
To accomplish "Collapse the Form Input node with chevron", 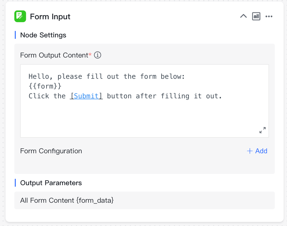I will (x=243, y=16).
